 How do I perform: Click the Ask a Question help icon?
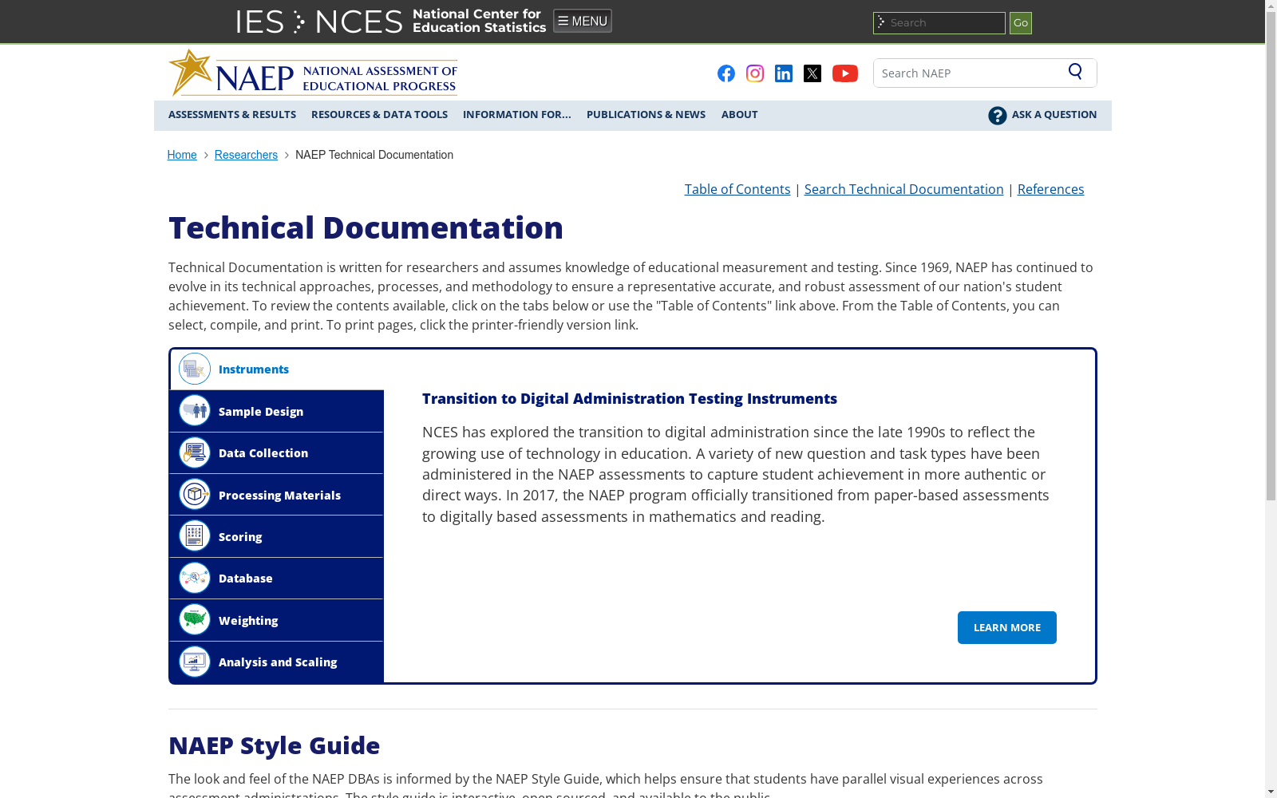[997, 116]
